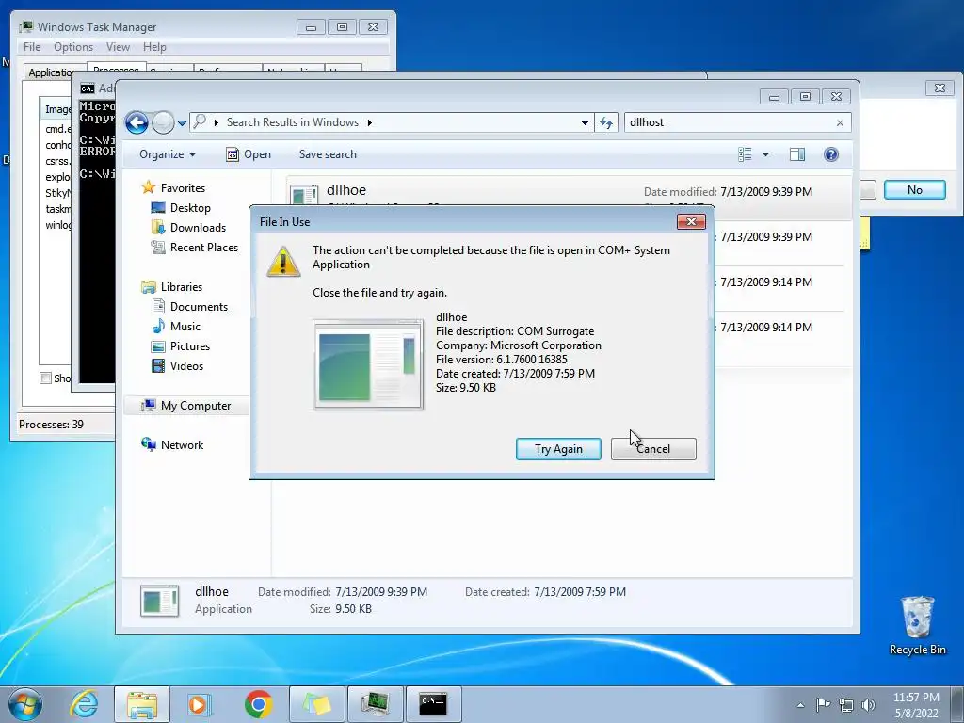Toggle show processes checkbox in Task Manager
This screenshot has height=723, width=964.
45,378
